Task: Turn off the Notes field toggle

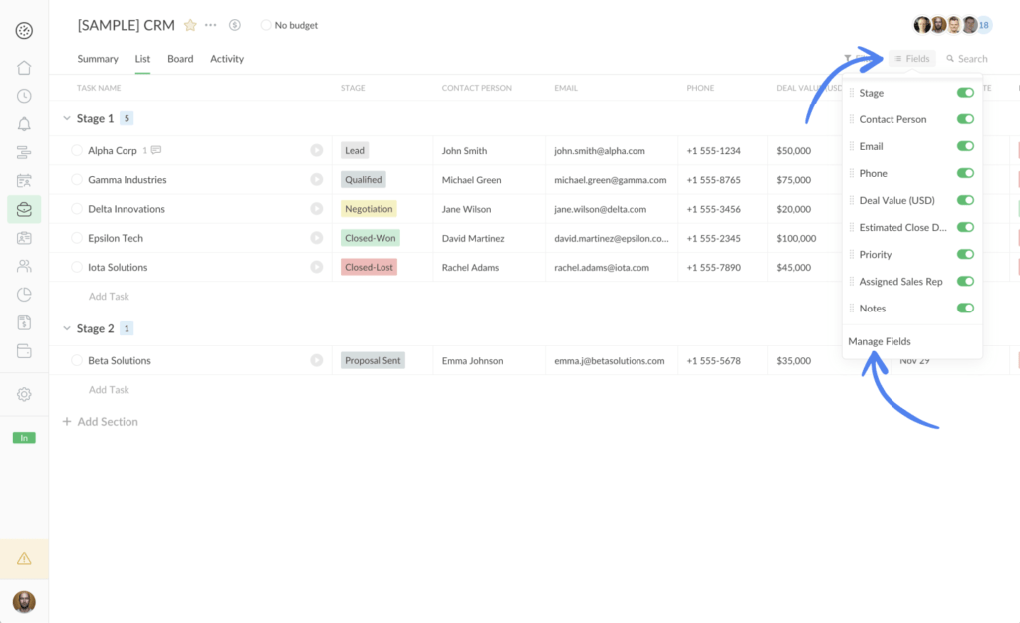Action: click(965, 308)
